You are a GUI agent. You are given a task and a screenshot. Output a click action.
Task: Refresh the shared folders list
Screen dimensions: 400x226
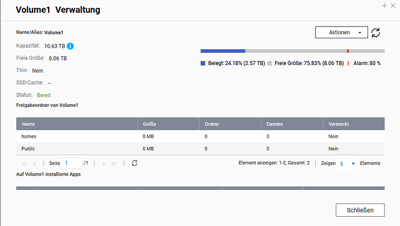[134, 163]
